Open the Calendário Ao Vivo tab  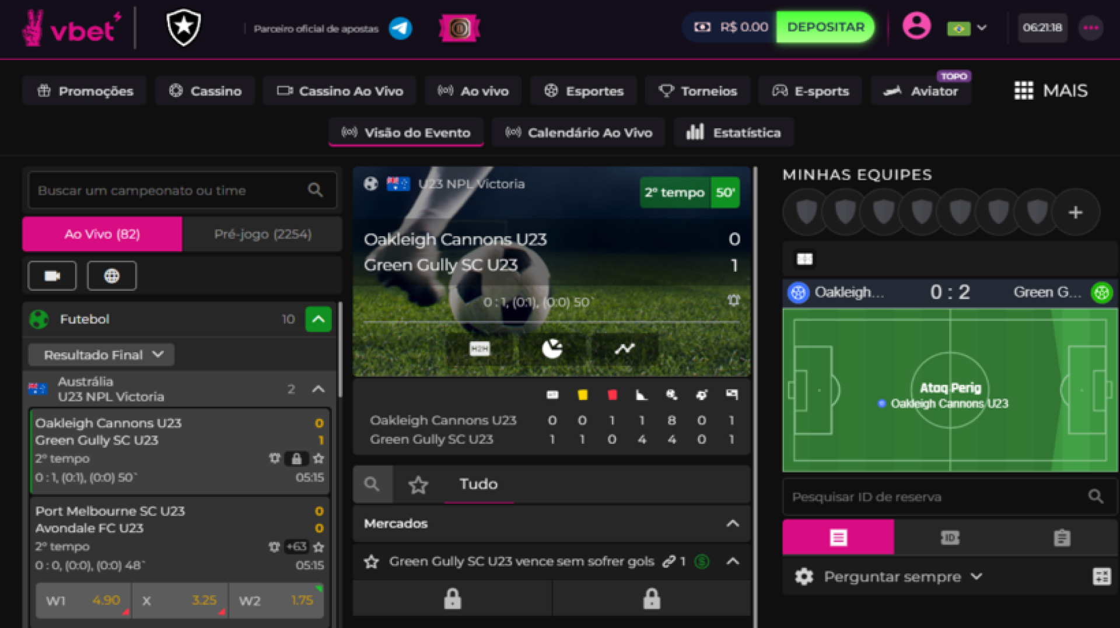pyautogui.click(x=579, y=132)
